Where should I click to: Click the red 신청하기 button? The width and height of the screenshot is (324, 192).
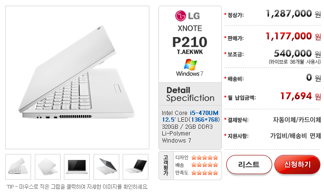[297, 164]
